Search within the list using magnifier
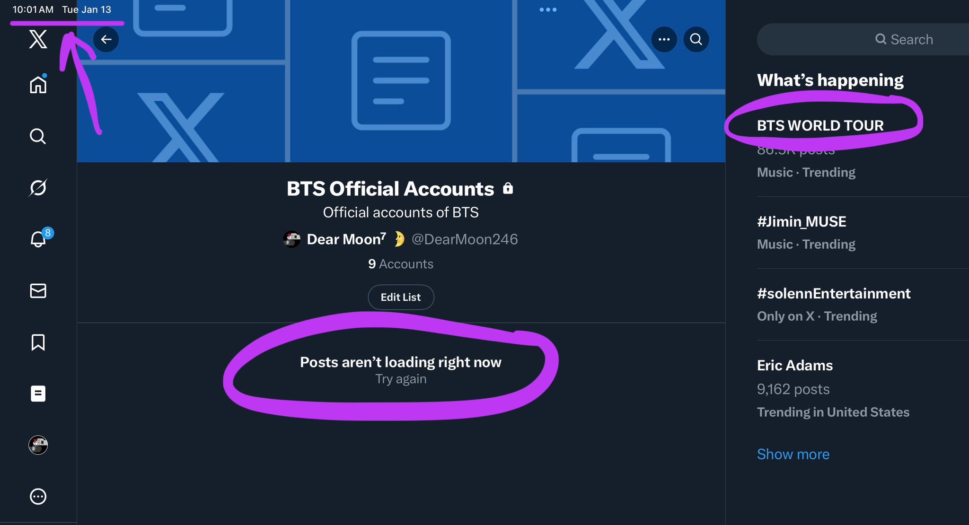 click(x=696, y=39)
